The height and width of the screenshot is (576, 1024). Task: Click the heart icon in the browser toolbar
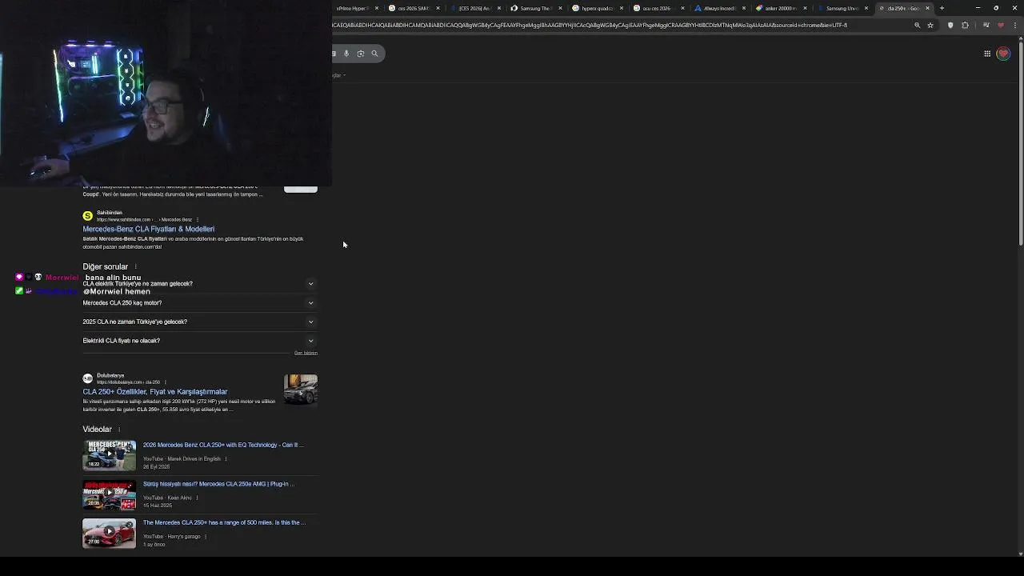click(1000, 25)
